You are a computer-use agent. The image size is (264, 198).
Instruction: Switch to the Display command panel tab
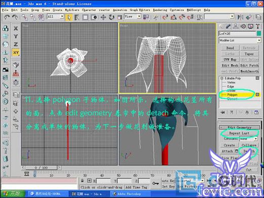pyautogui.click(x=250, y=26)
